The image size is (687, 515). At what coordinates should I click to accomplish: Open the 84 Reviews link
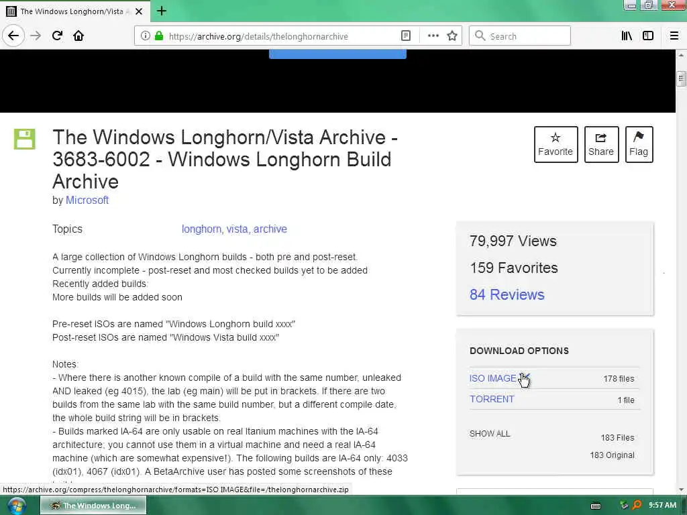(507, 295)
